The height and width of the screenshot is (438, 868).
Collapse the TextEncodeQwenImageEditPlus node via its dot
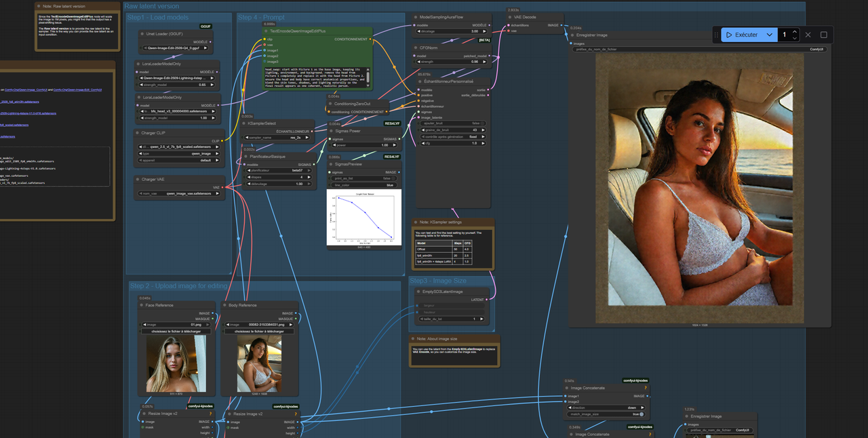point(267,31)
